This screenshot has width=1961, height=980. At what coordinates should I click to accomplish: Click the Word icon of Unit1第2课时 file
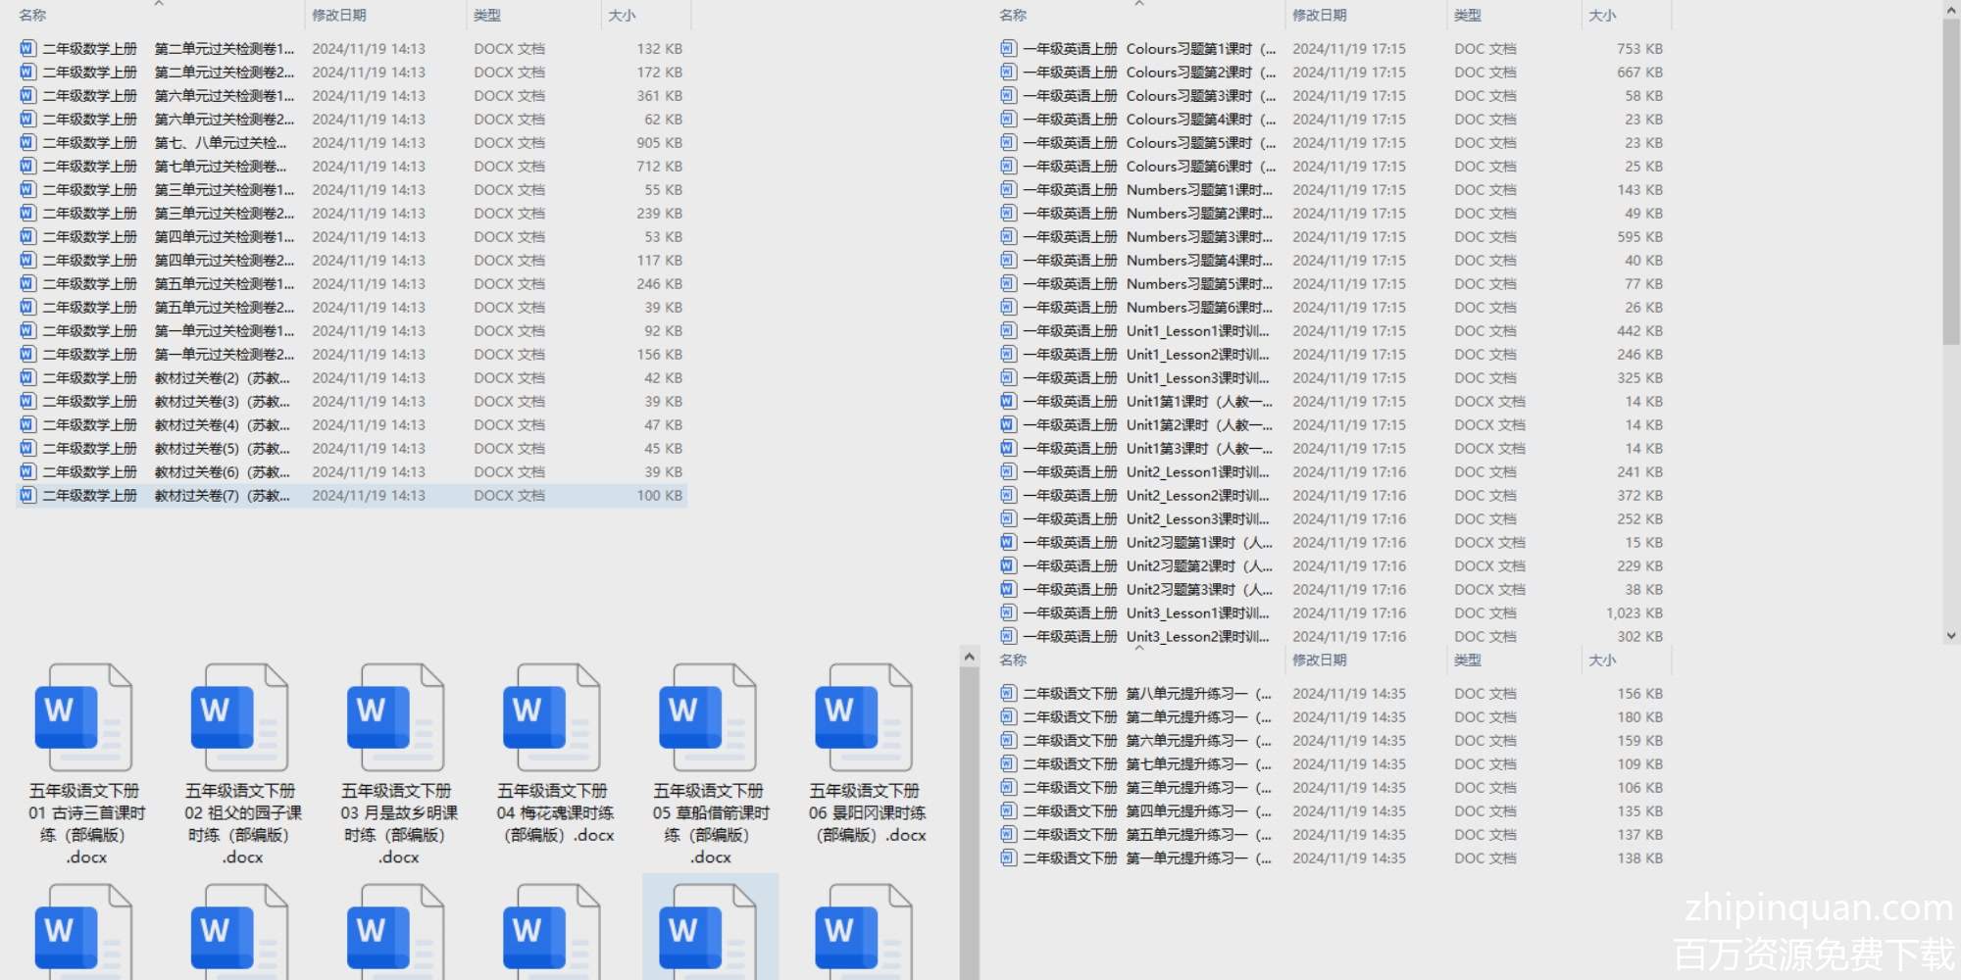(1008, 424)
